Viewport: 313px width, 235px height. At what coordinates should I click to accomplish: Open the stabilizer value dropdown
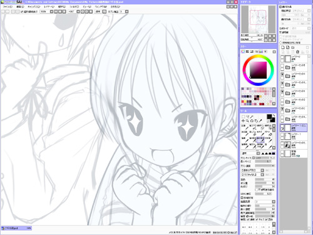pos(126,12)
